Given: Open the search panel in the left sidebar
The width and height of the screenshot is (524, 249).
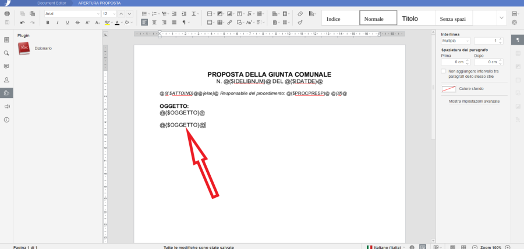Looking at the screenshot, I should tap(6, 53).
